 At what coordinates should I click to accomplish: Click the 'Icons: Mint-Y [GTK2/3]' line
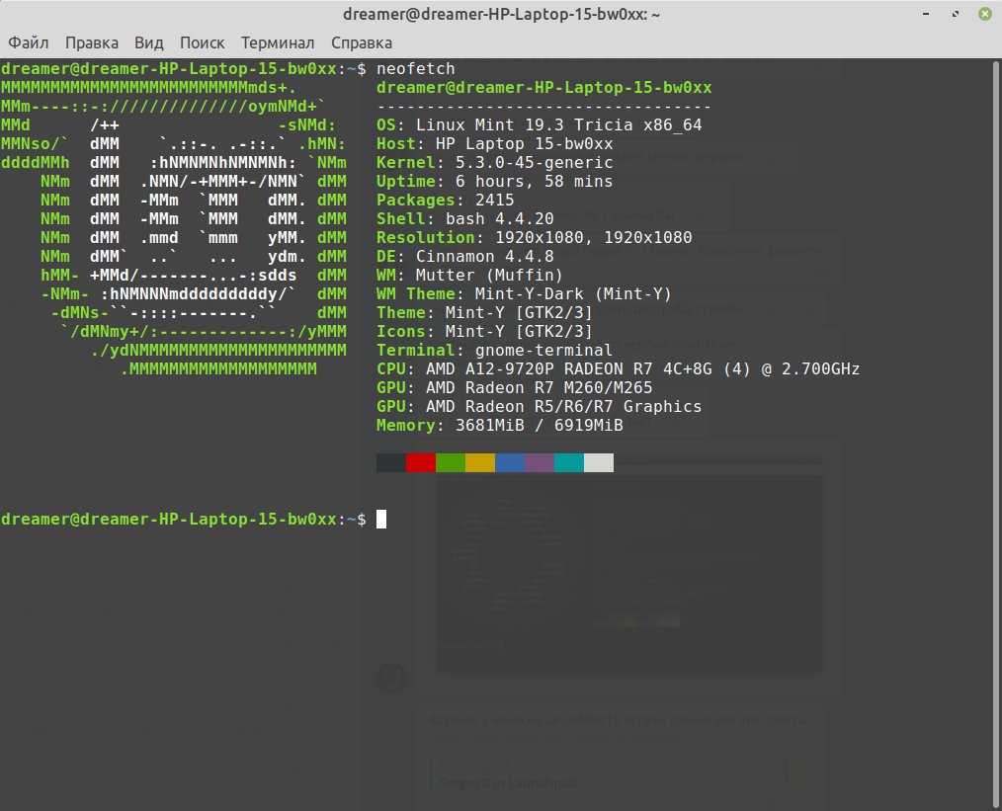pyautogui.click(x=484, y=332)
